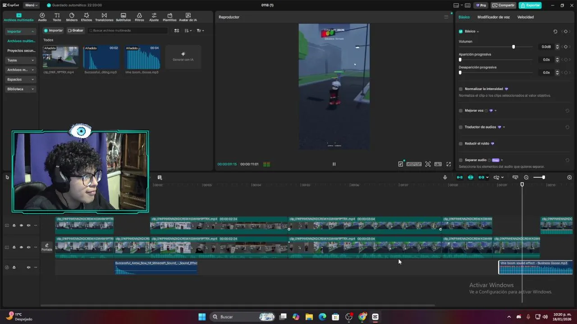This screenshot has width=577, height=324.
Task: Open the Plantillas tab
Action: pyautogui.click(x=169, y=17)
